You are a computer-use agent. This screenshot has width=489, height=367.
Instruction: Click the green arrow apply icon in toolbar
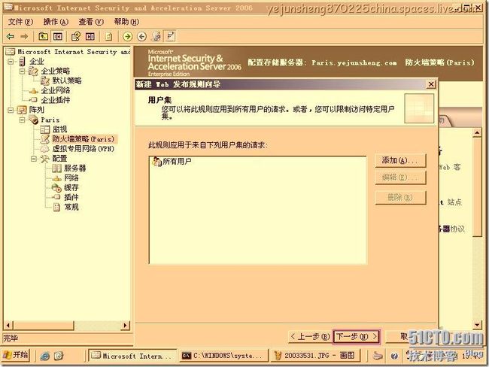point(127,37)
